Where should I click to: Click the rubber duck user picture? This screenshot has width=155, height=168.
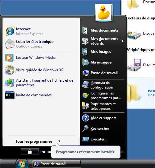104,13
